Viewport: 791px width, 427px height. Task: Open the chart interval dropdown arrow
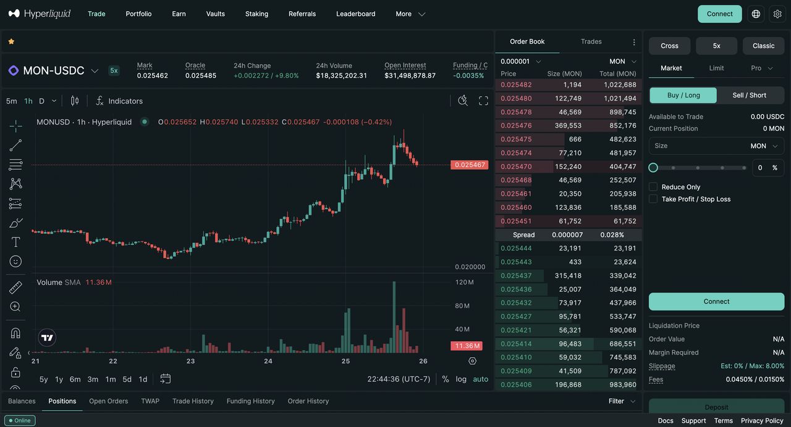pos(54,101)
